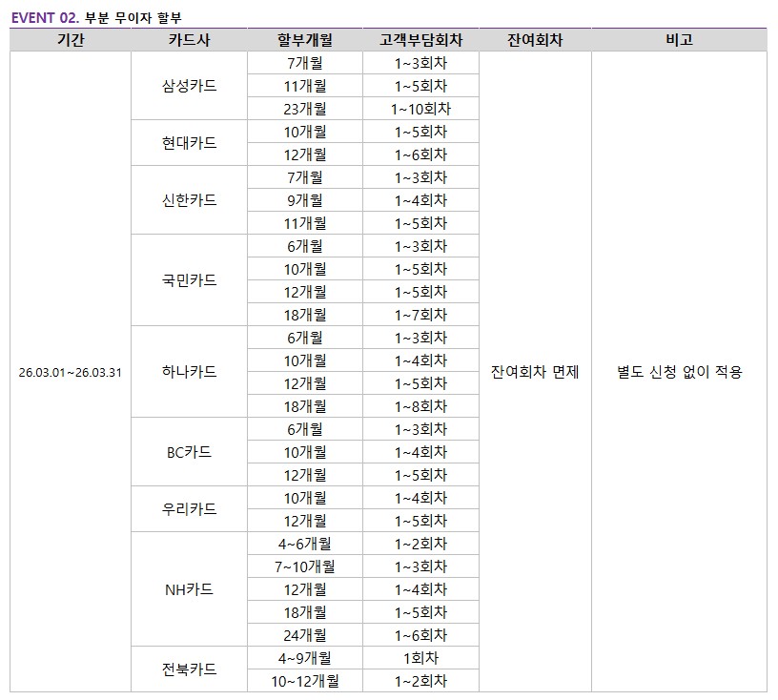The image size is (778, 700).
Task: Click the 26.03.01~26.03.31 period cell
Action: 71,372
